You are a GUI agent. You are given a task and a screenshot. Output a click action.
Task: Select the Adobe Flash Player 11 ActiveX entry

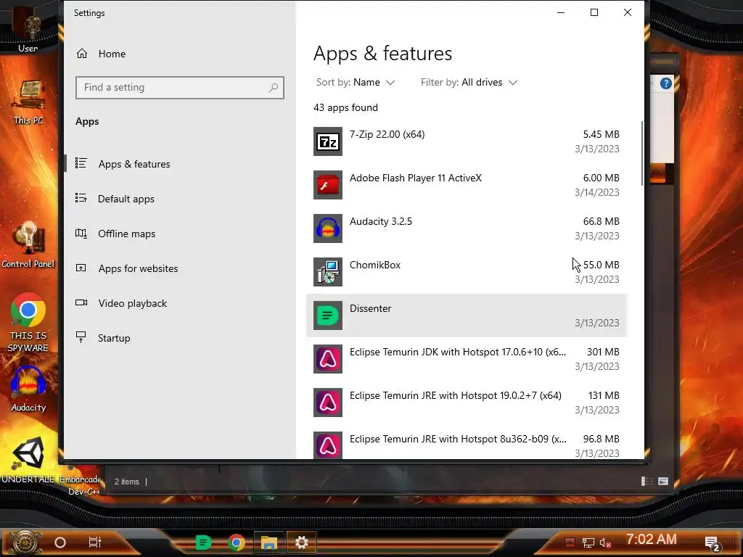click(x=467, y=185)
